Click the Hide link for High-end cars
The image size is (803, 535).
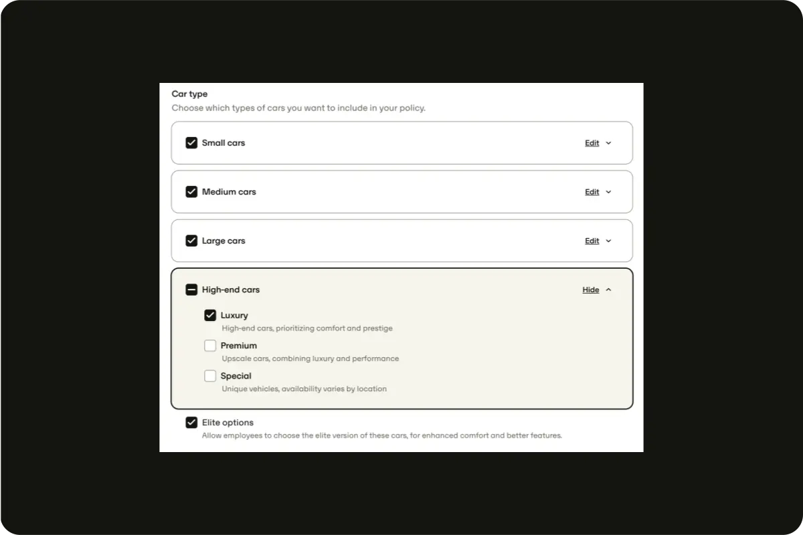click(x=590, y=290)
